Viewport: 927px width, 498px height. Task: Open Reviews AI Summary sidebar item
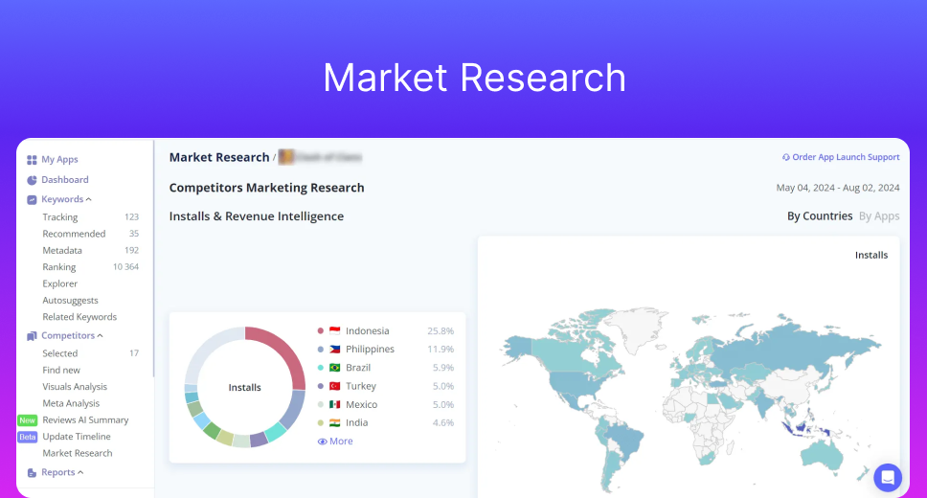(85, 419)
